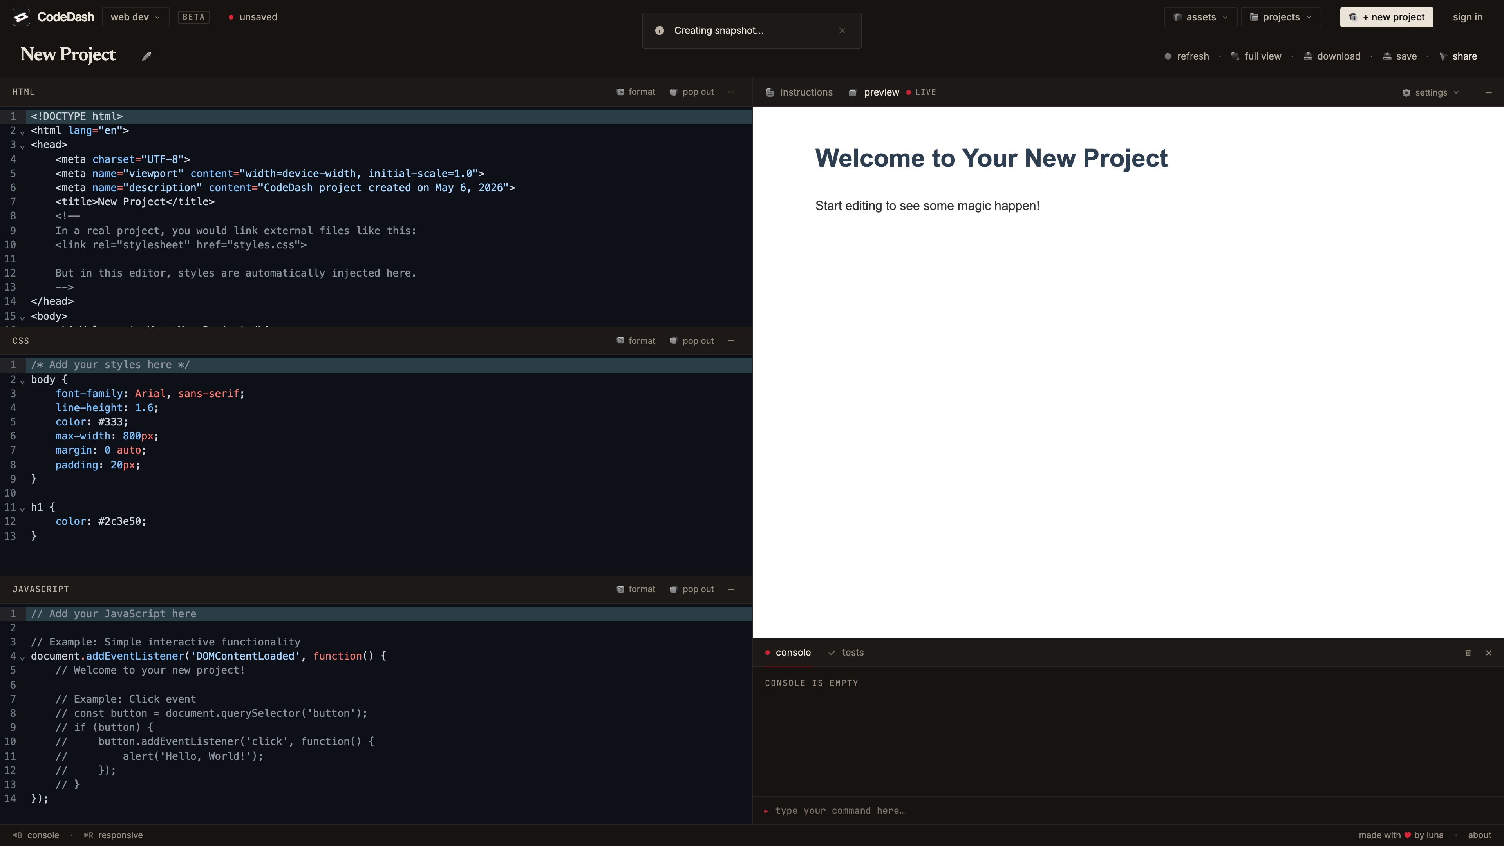Click the unsaved status indicator
Viewport: 1504px width, 846px height.
[253, 17]
